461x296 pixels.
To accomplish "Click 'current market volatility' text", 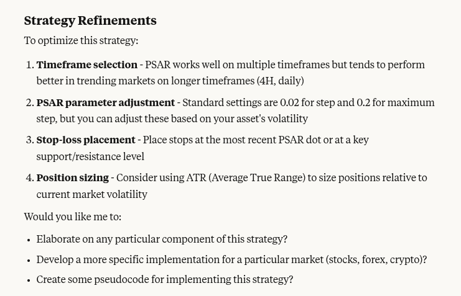I will (x=91, y=194).
